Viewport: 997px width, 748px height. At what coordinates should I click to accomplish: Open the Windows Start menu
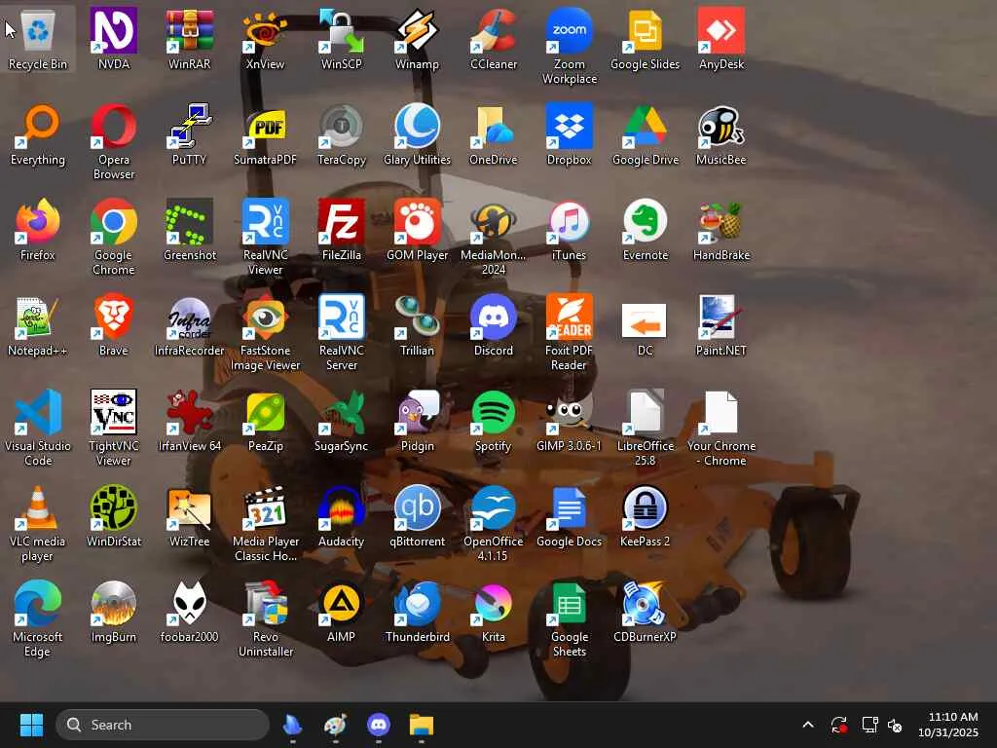31,725
